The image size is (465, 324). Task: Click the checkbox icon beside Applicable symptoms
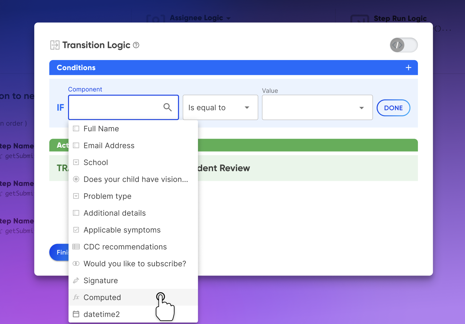[x=76, y=230]
